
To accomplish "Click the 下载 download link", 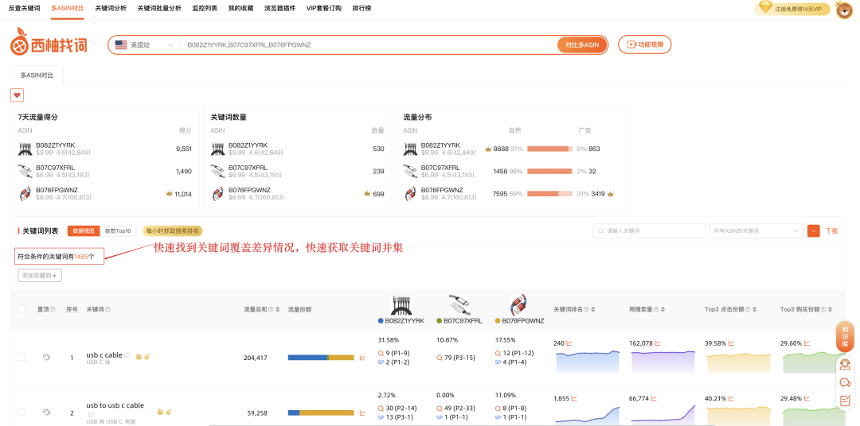I will pyautogui.click(x=831, y=231).
